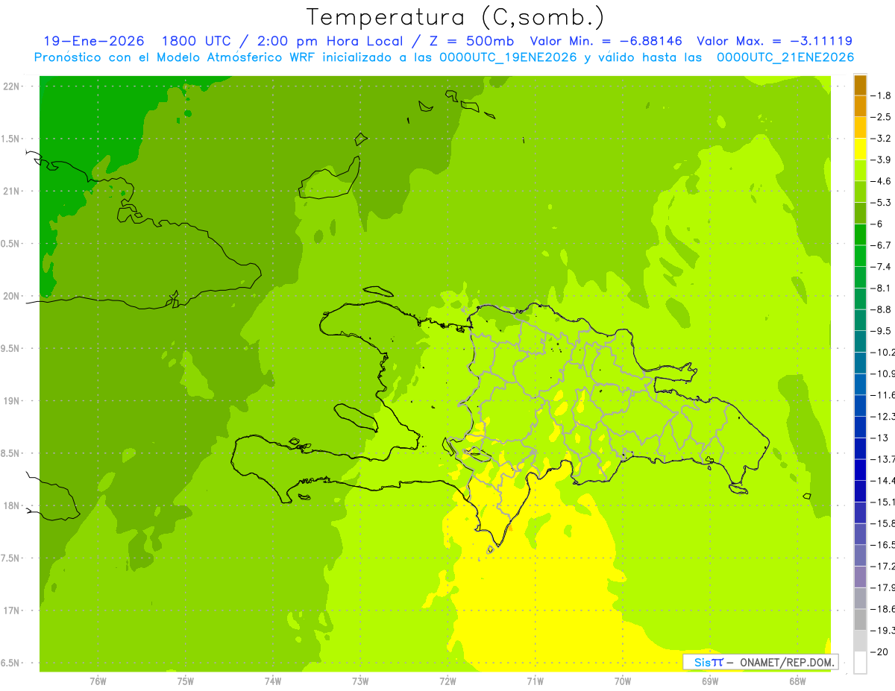Click the "-20" colorbar label
The image size is (895, 691).
[x=879, y=651]
